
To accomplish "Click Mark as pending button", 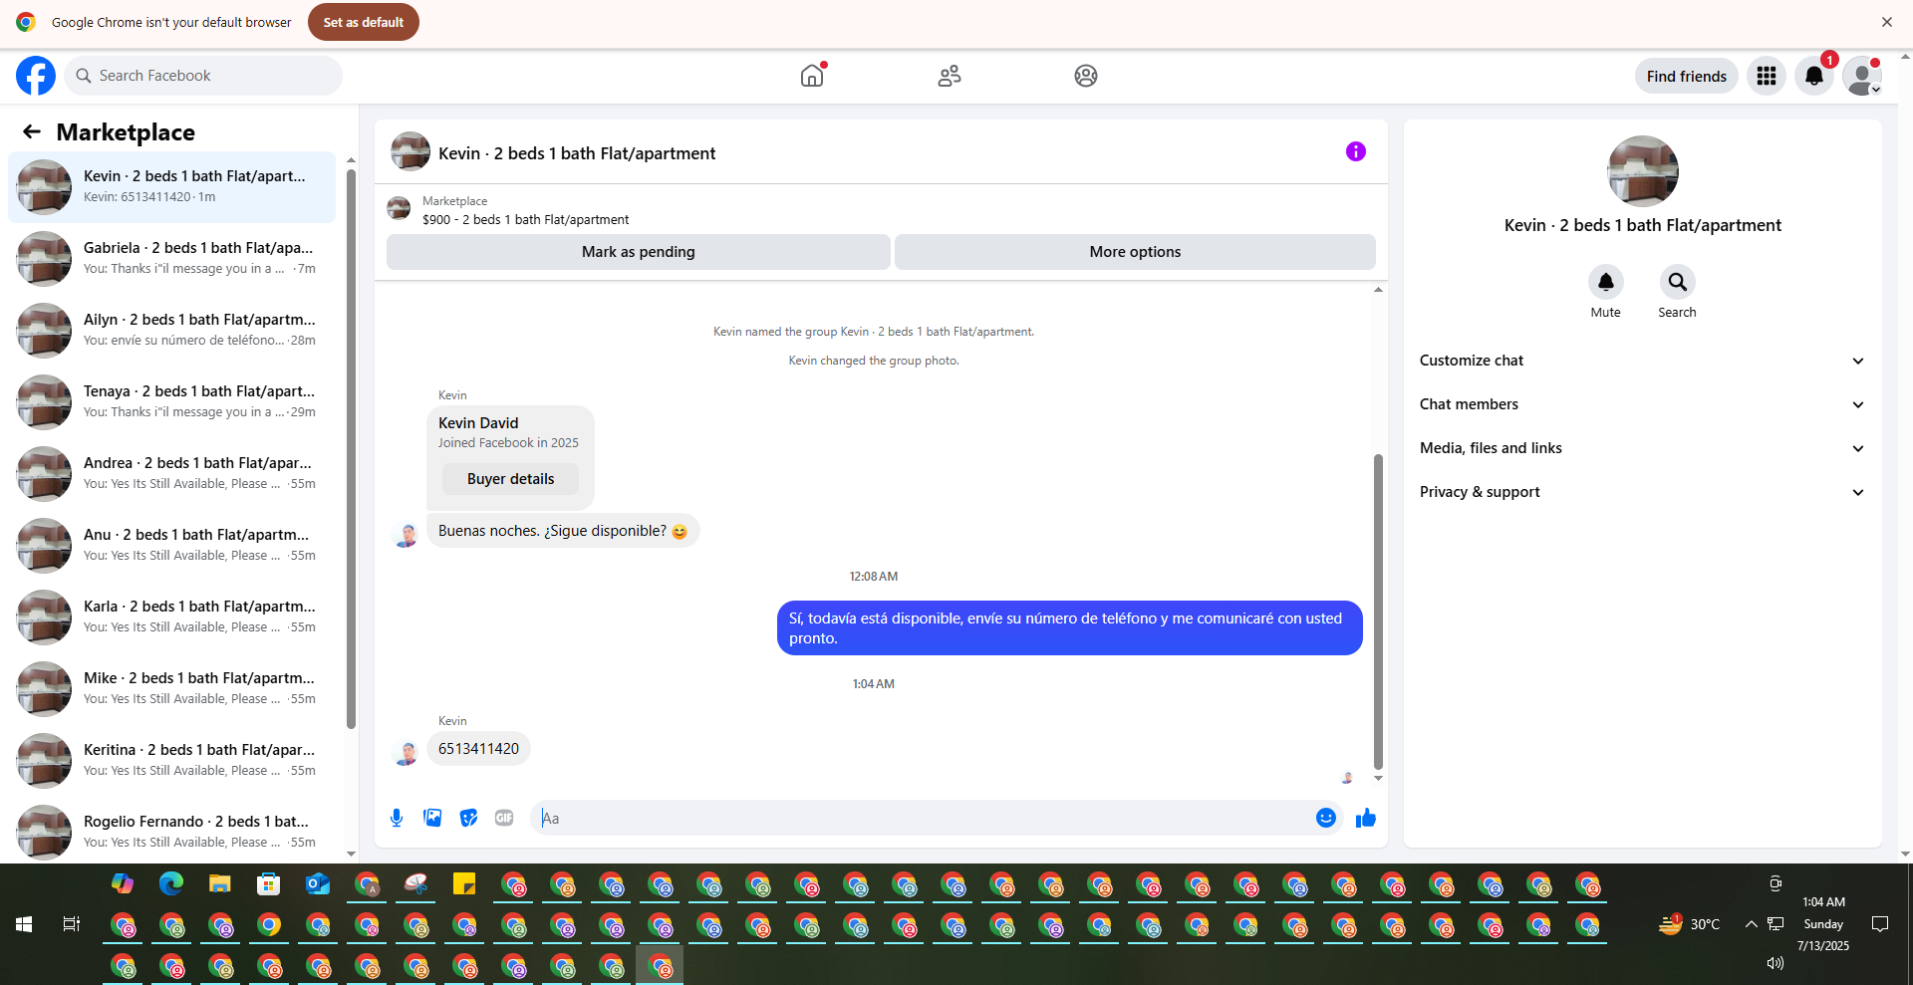I will 638,252.
